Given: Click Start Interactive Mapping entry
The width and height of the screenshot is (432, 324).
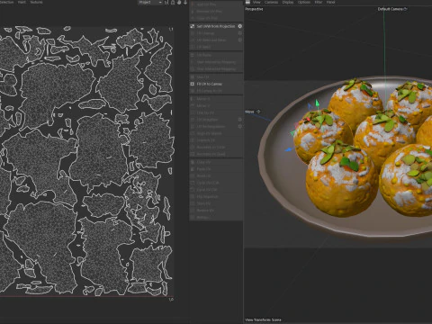Looking at the screenshot, I should (216, 62).
